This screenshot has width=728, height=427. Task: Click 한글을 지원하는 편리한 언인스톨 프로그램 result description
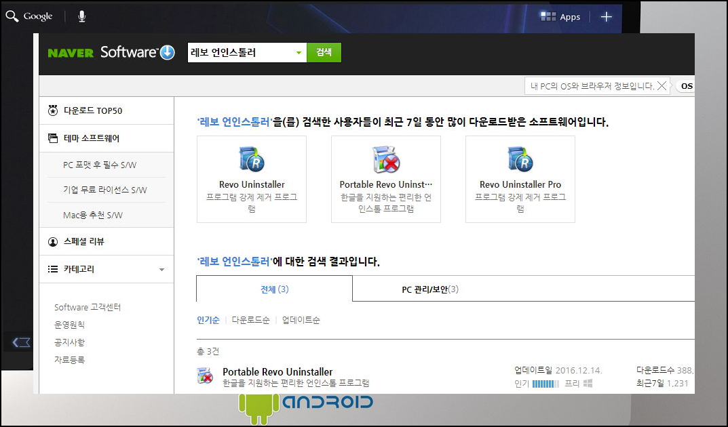[296, 384]
